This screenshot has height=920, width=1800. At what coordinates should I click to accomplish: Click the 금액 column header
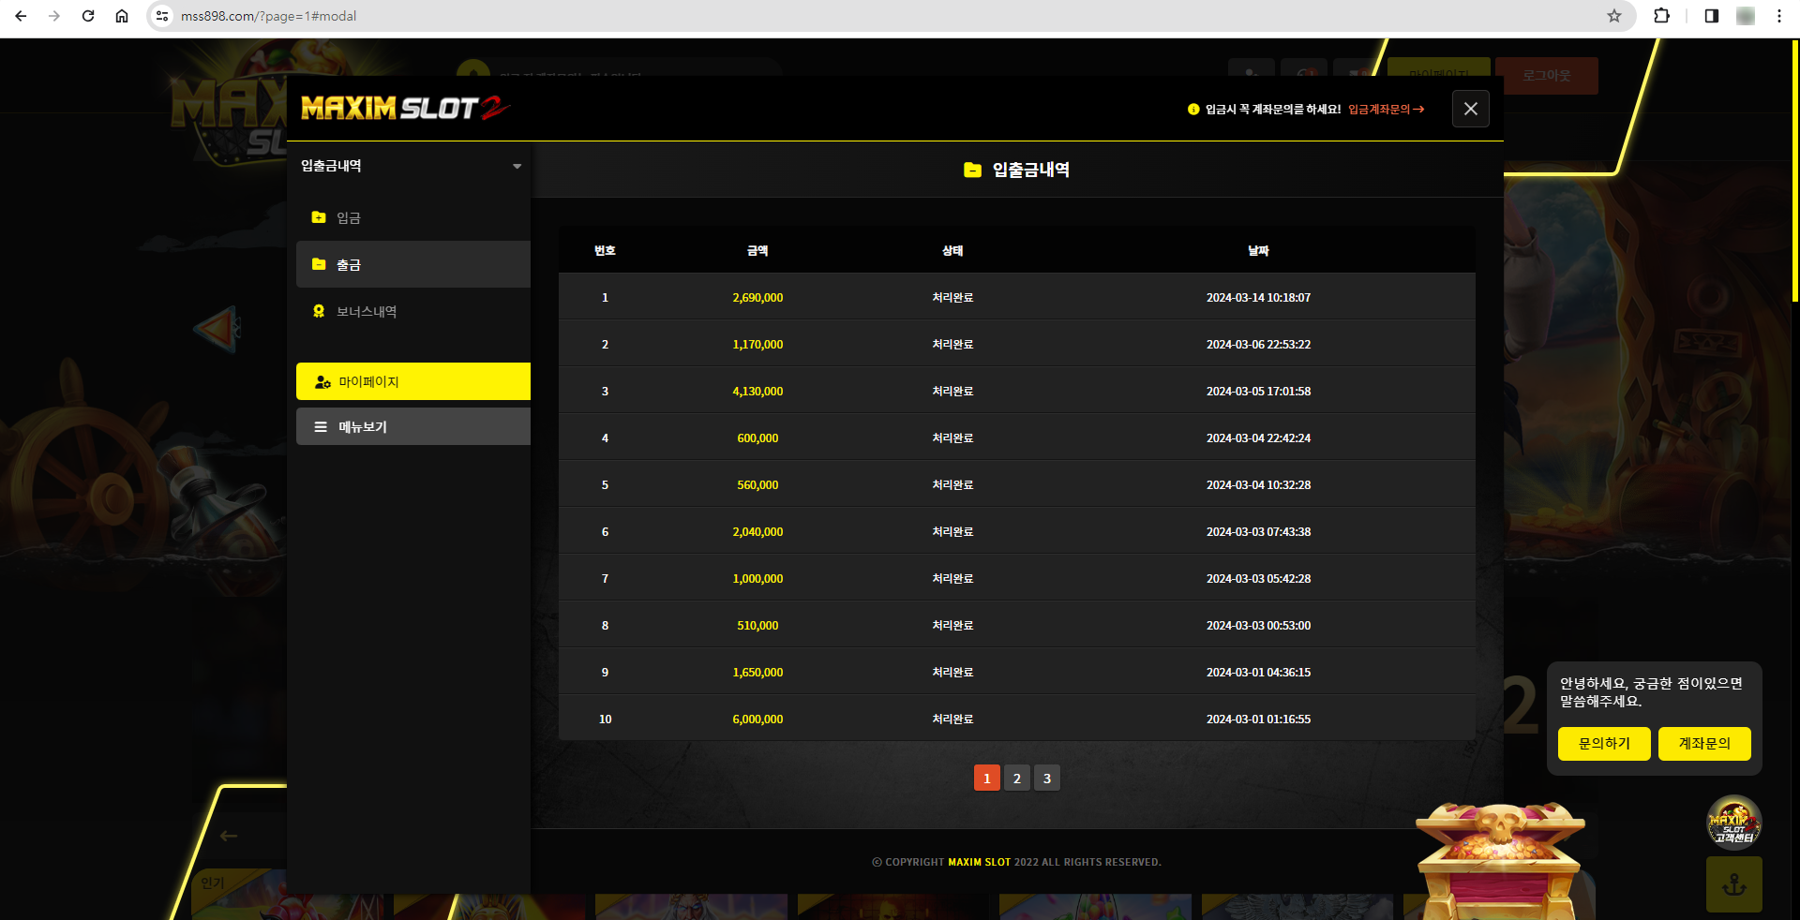(757, 251)
